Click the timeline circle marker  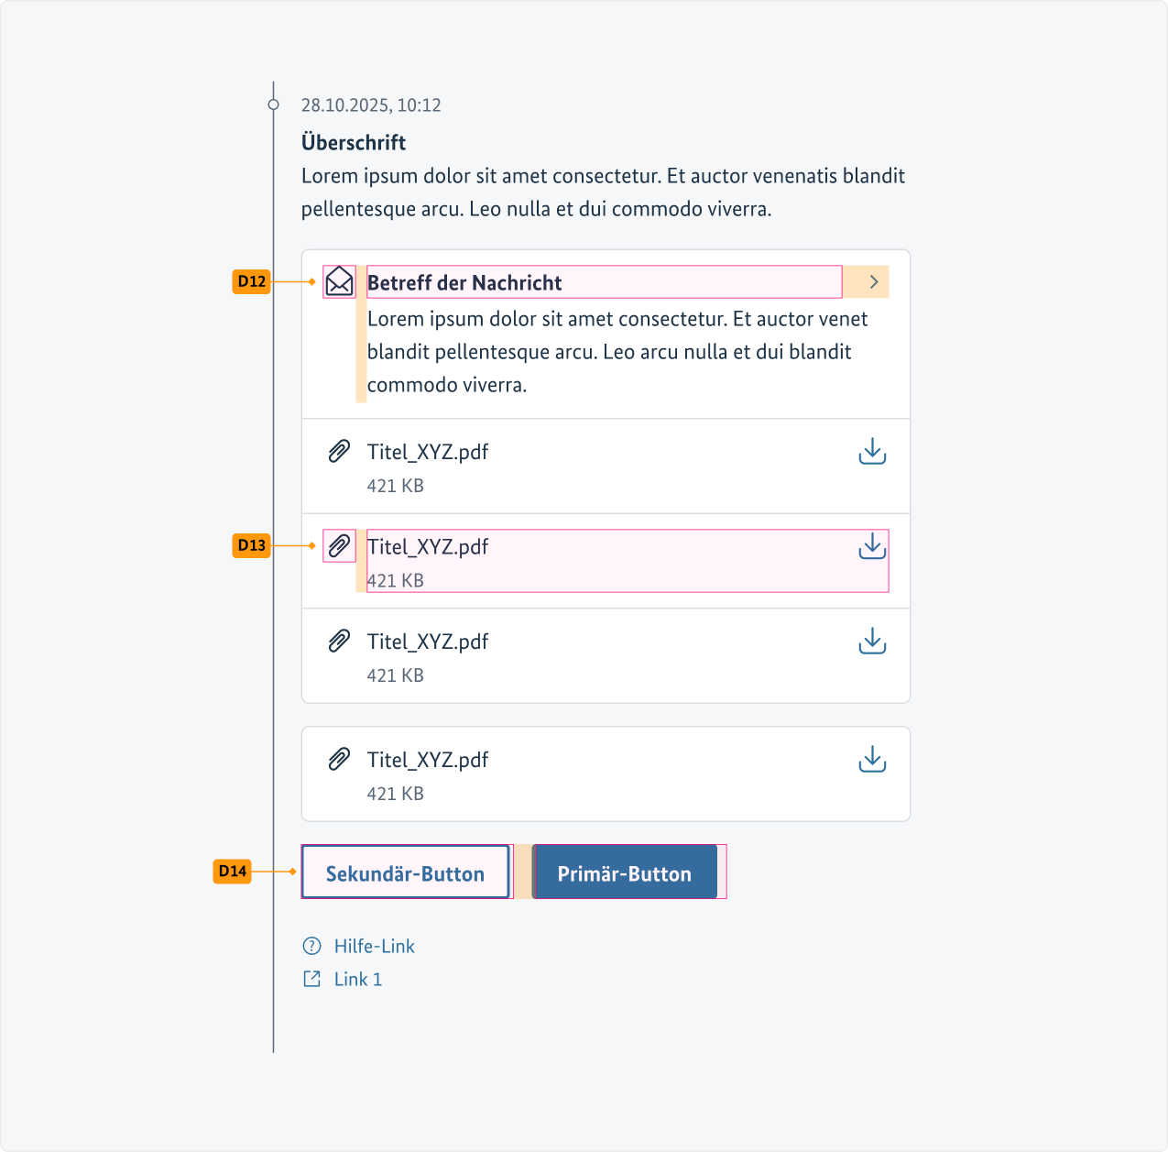click(273, 104)
